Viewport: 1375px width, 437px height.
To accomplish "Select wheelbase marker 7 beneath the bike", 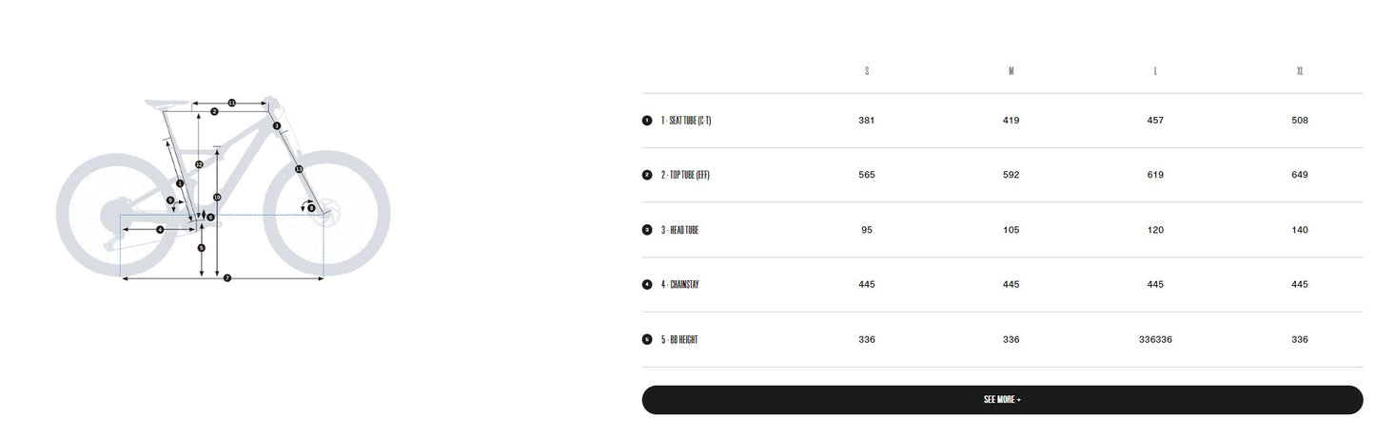I will pyautogui.click(x=227, y=277).
